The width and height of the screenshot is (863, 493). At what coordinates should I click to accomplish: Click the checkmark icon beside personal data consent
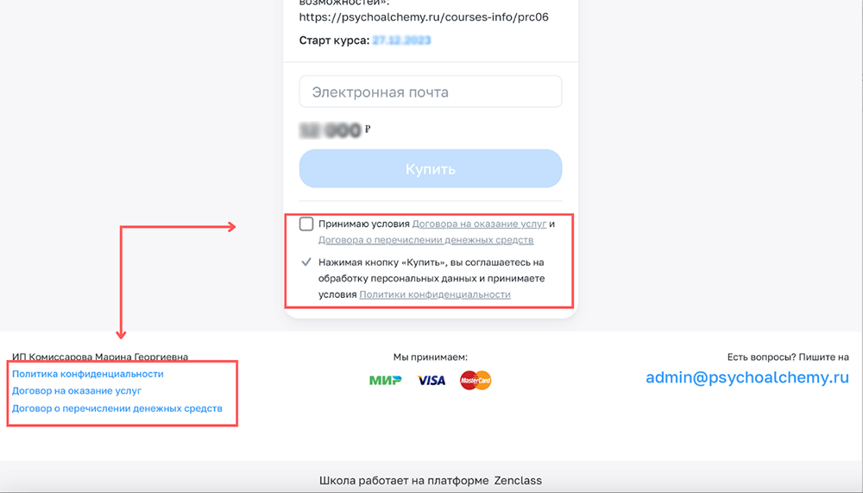tap(306, 262)
